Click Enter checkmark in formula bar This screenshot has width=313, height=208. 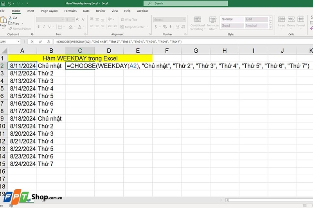40,42
